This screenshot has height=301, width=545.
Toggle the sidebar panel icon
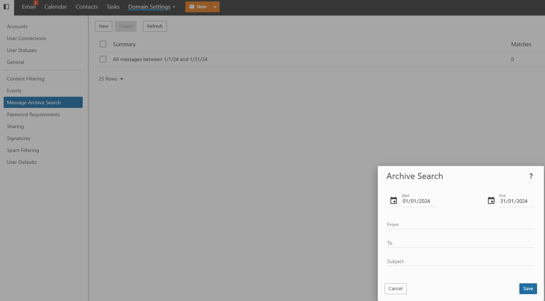[x=6, y=7]
